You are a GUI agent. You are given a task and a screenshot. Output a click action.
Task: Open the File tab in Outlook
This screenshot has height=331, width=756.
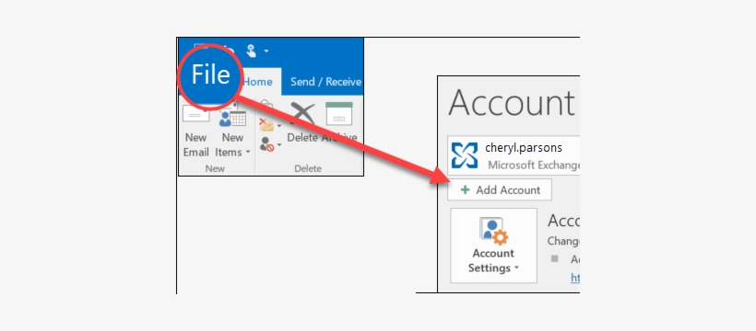[210, 75]
